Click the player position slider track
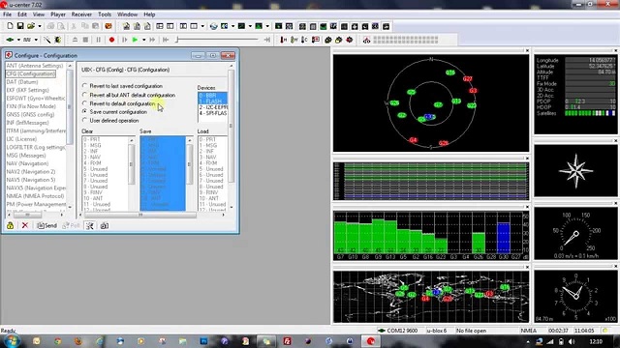 (x=217, y=40)
